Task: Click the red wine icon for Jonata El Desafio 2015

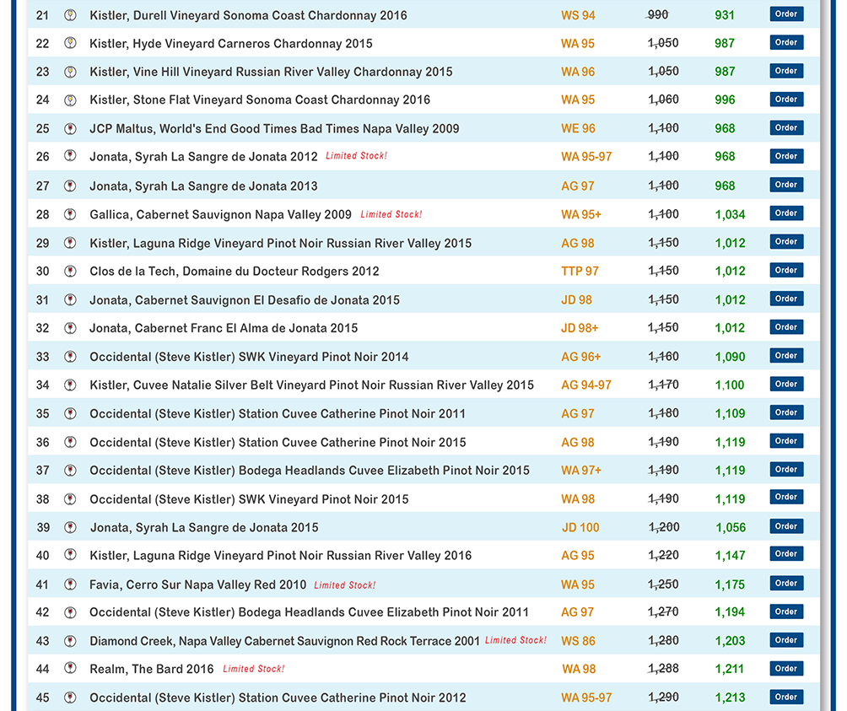Action: point(70,299)
